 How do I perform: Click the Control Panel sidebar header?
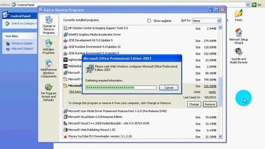coord(20,16)
